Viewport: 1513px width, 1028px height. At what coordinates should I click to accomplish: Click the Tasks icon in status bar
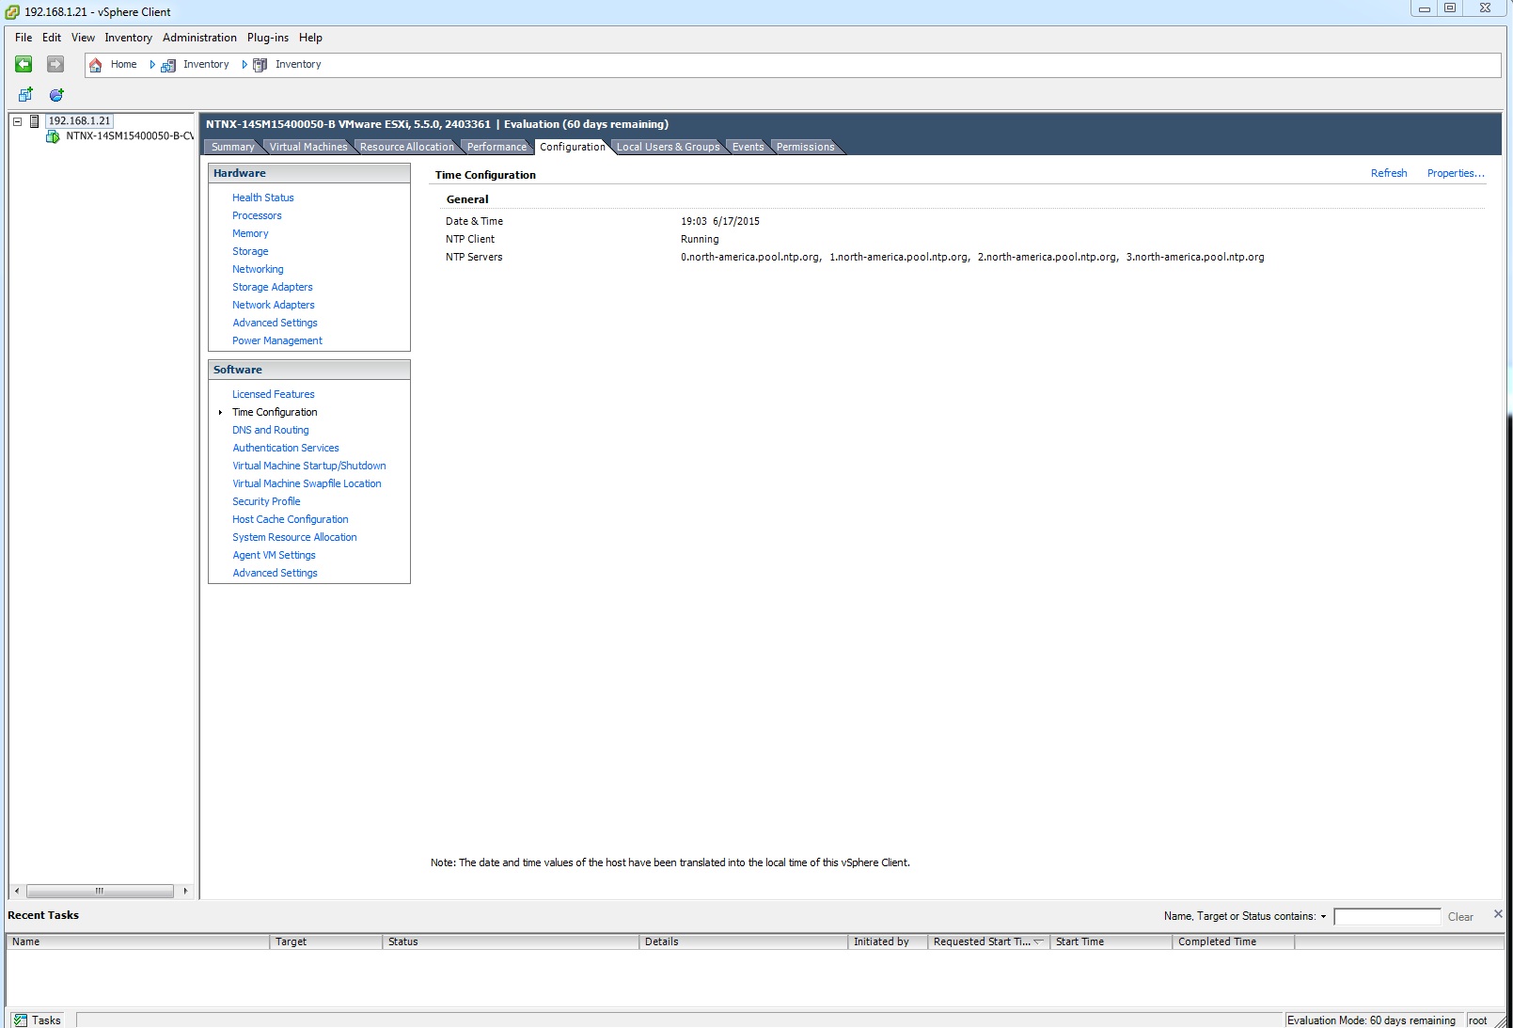[x=20, y=1020]
